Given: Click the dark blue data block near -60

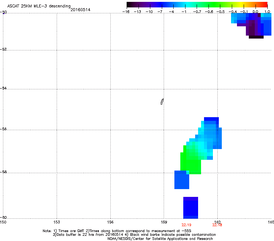Looking at the screenshot, I should click(191, 208).
